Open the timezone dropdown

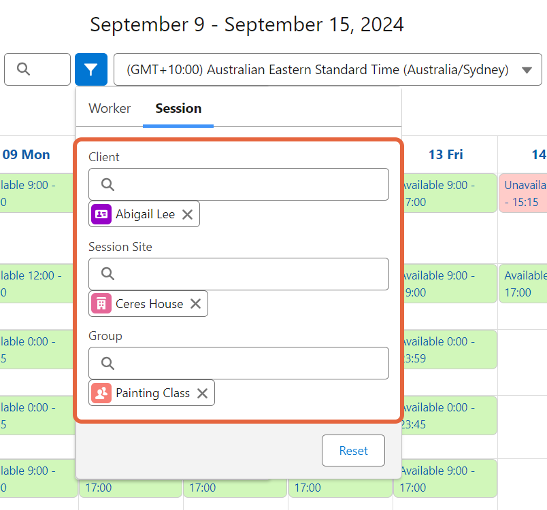[527, 69]
